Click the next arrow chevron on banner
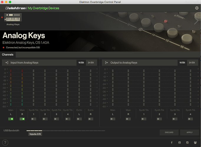 [196, 21]
